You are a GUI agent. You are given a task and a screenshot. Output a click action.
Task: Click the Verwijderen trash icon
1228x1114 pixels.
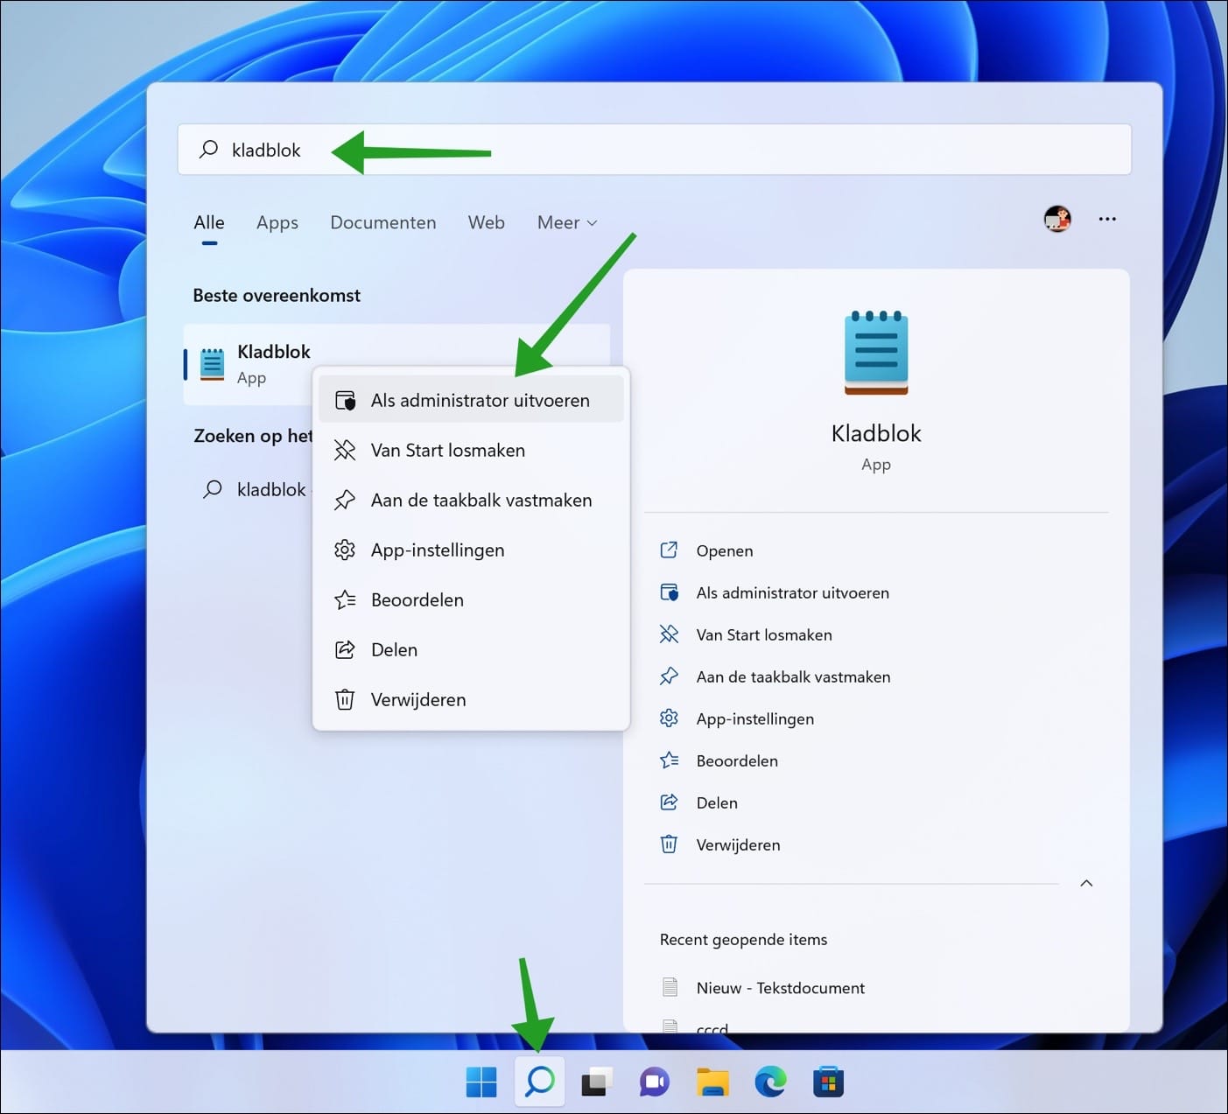point(346,699)
